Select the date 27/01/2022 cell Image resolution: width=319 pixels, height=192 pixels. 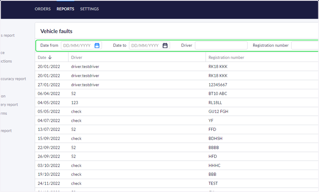49,85
